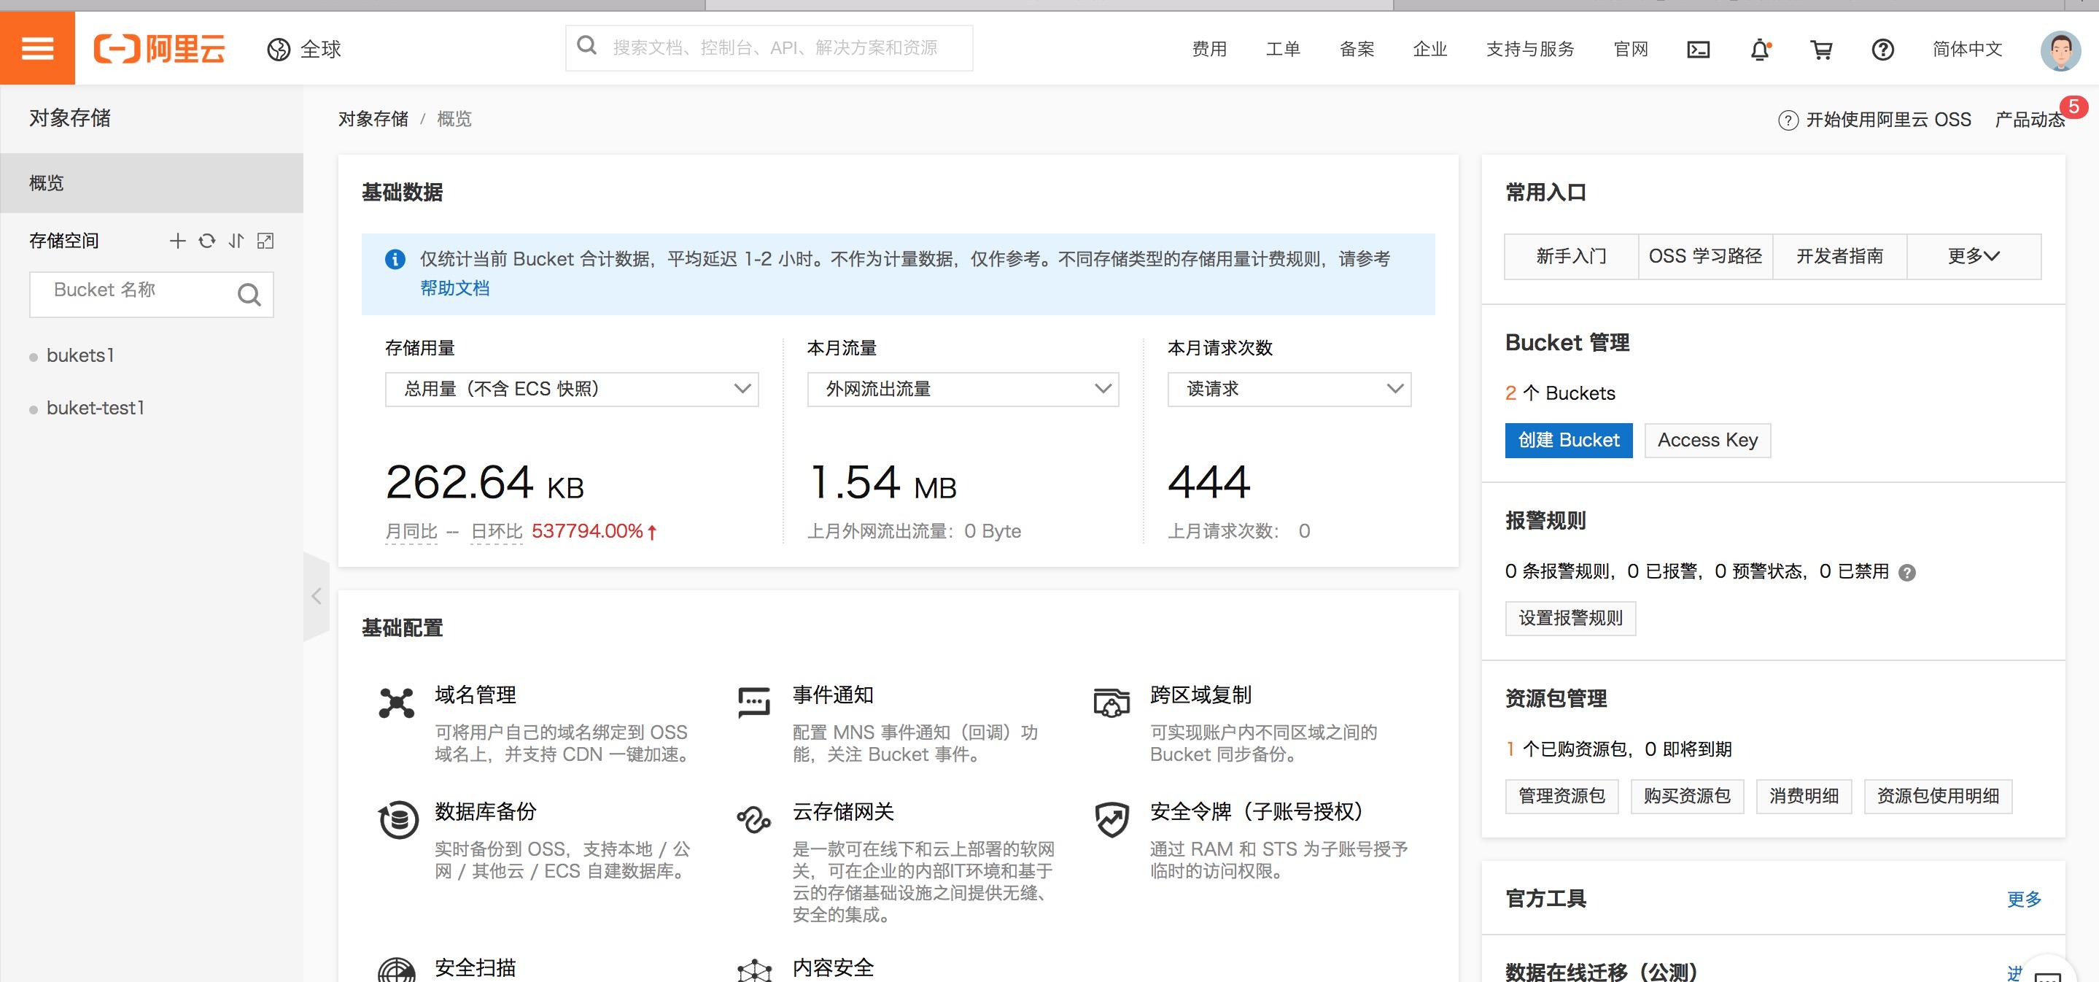This screenshot has width=2099, height=982.
Task: Open the 总用量 storage usage dropdown
Action: 572,390
